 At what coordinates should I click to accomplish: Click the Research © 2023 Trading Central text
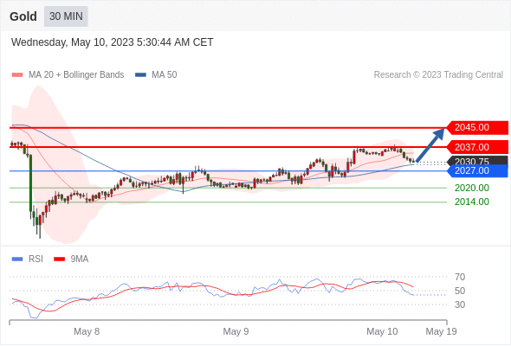point(438,75)
